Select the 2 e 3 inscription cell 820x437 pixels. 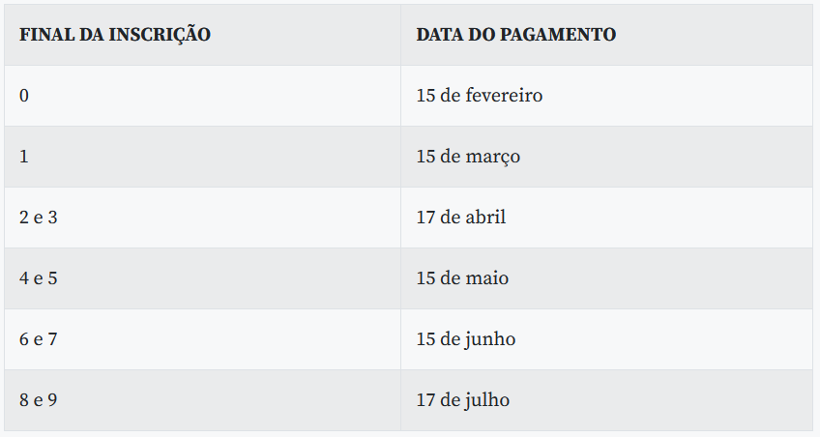(202, 218)
